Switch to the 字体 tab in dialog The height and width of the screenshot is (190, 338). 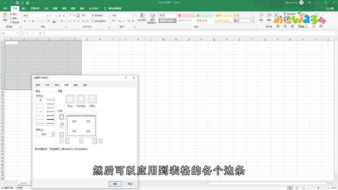tap(57, 85)
